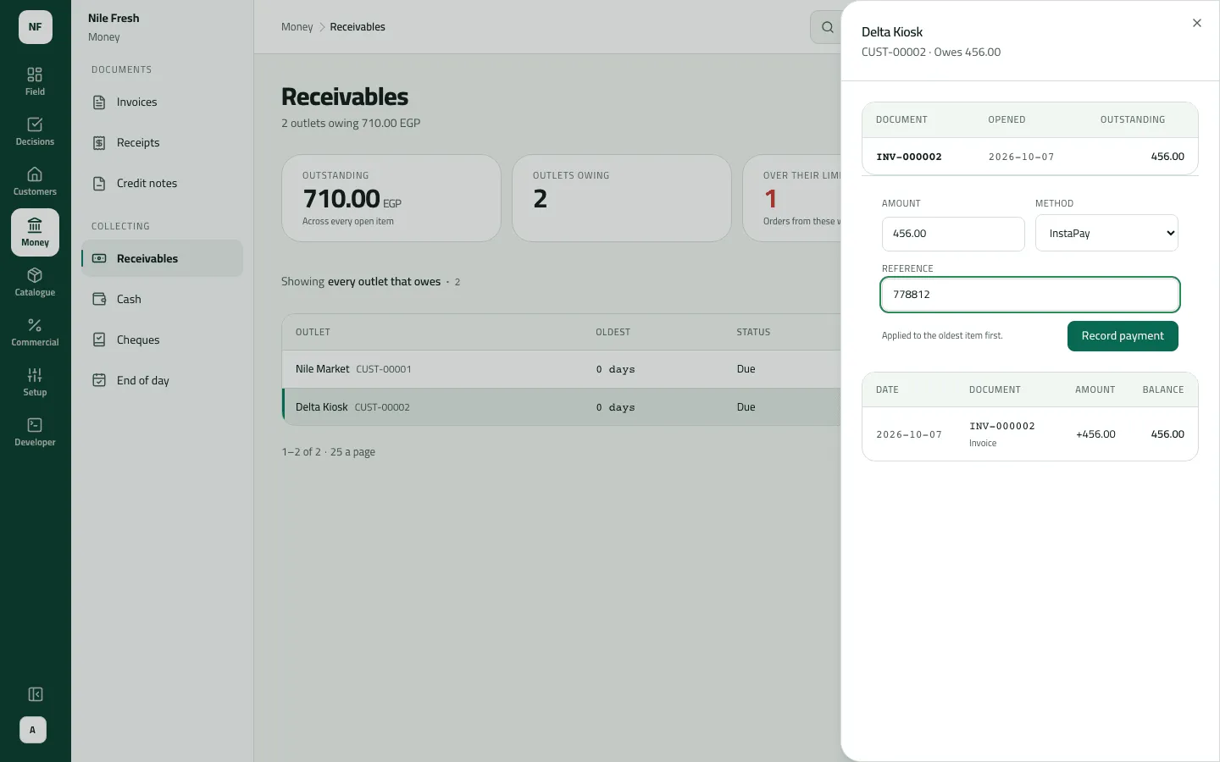Click the NF organization logo
The width and height of the screenshot is (1220, 762).
[36, 27]
